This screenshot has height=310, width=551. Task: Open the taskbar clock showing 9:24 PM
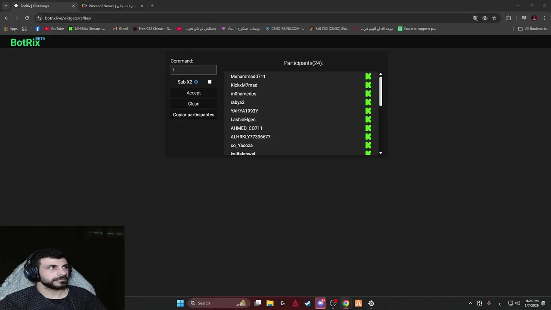coord(532,303)
